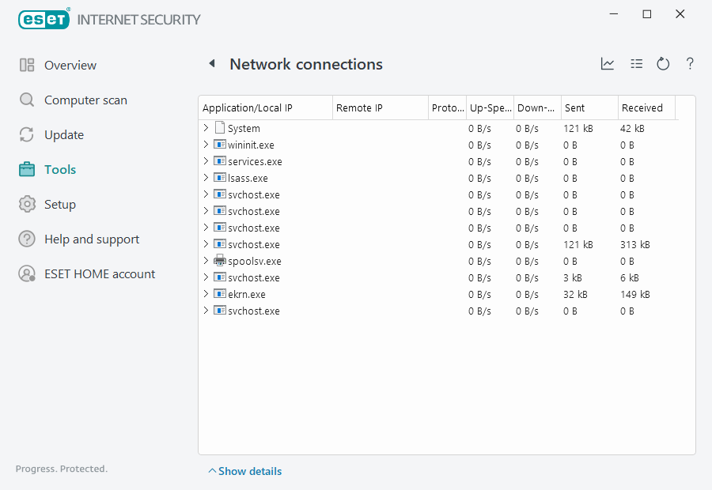The height and width of the screenshot is (490, 712).
Task: Click the list view options icon
Action: click(x=636, y=64)
